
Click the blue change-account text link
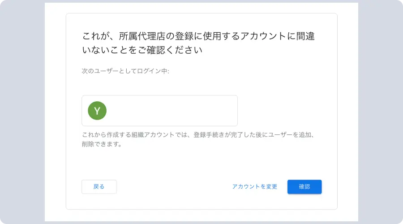255,187
